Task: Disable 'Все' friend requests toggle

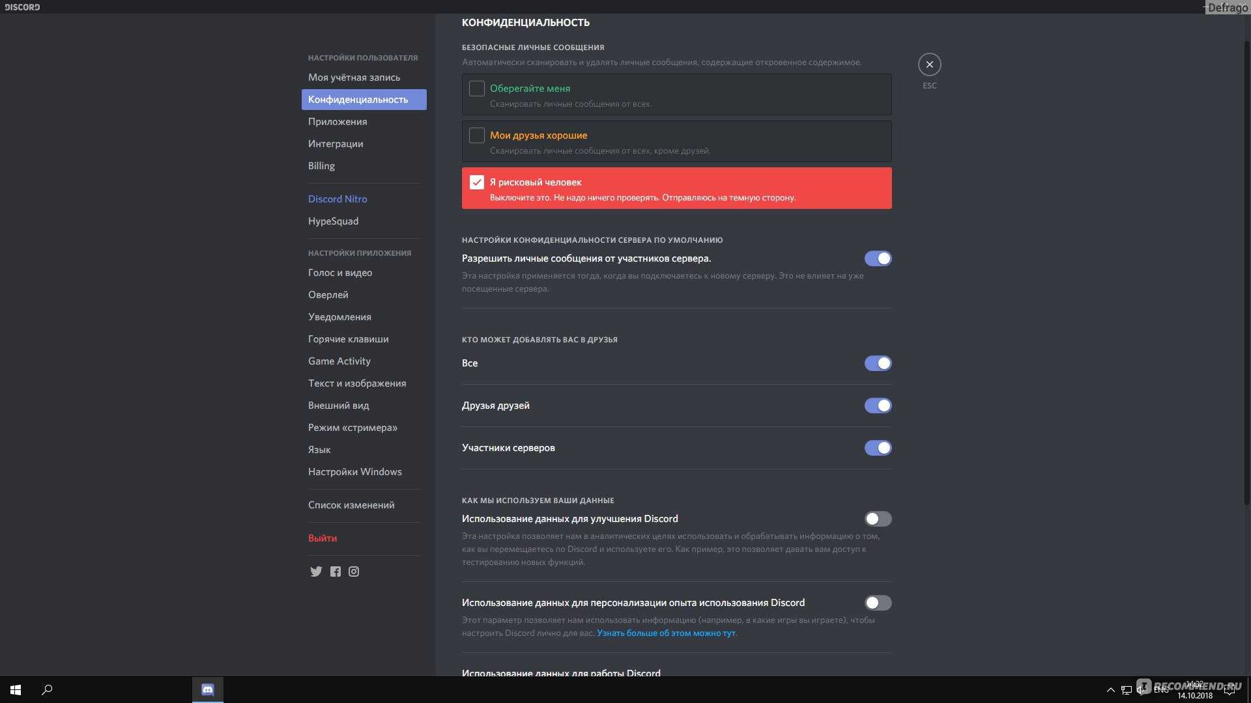Action: [x=878, y=363]
